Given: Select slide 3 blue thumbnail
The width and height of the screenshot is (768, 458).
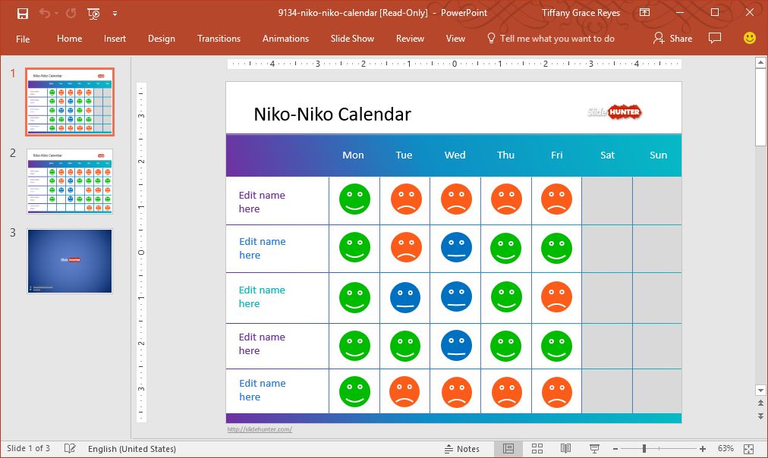Looking at the screenshot, I should (x=70, y=261).
